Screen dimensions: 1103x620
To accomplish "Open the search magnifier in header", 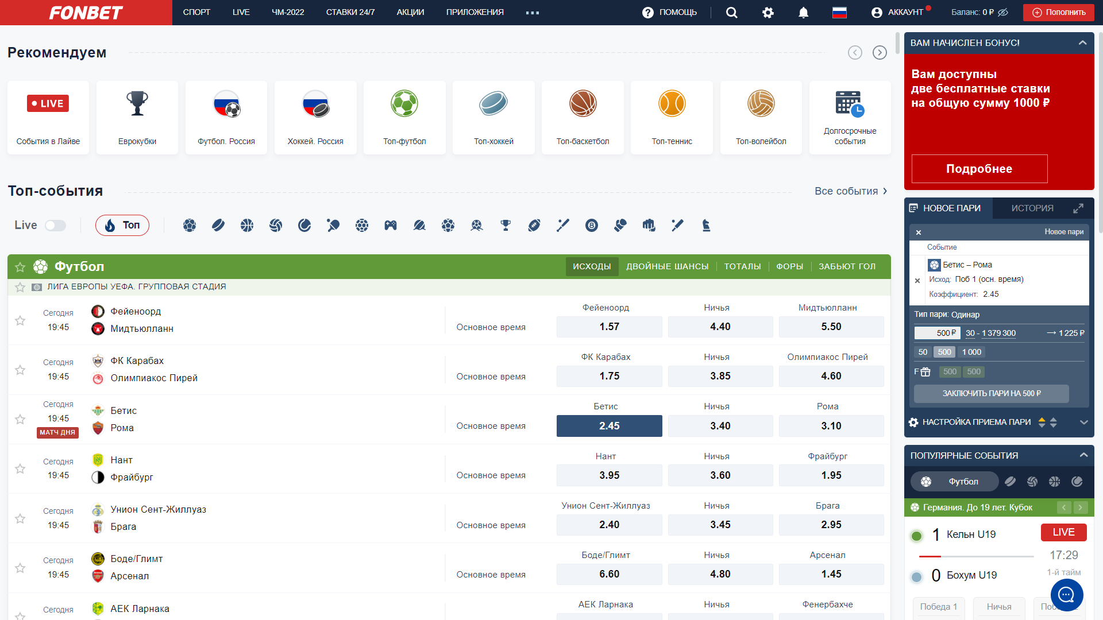I will [731, 13].
